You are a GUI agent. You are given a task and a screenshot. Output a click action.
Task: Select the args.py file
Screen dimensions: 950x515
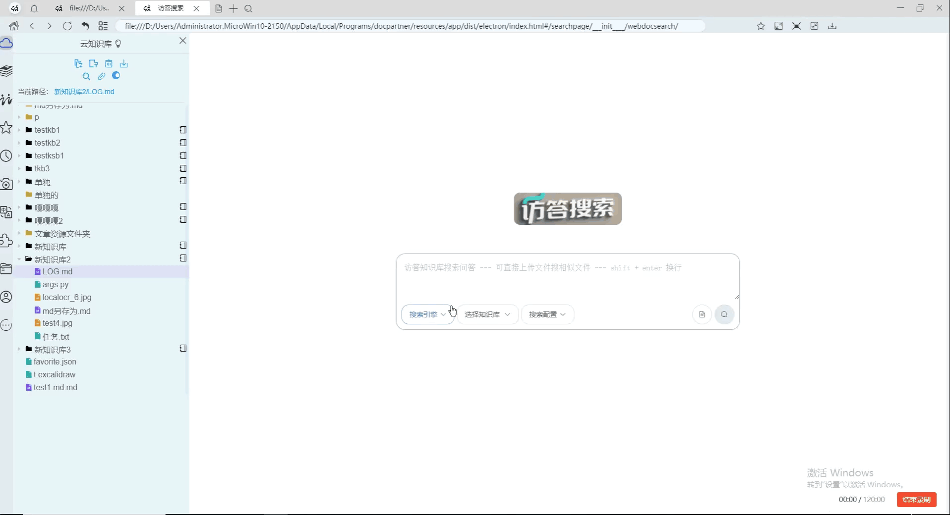pyautogui.click(x=56, y=284)
